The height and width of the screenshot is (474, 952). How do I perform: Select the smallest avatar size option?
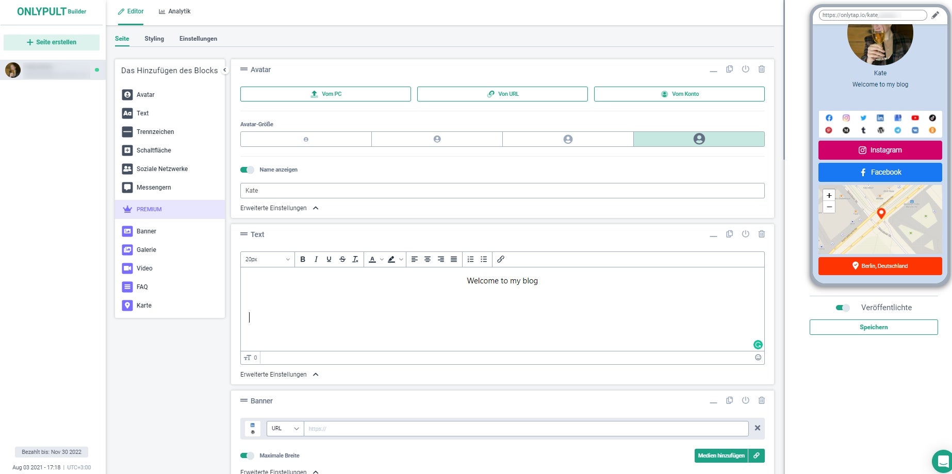[306, 139]
